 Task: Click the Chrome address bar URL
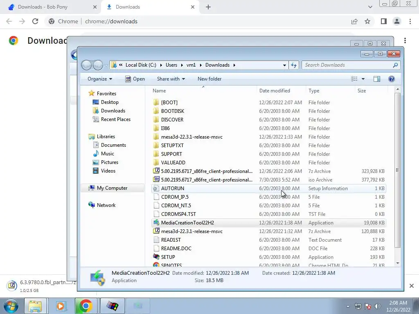111,21
